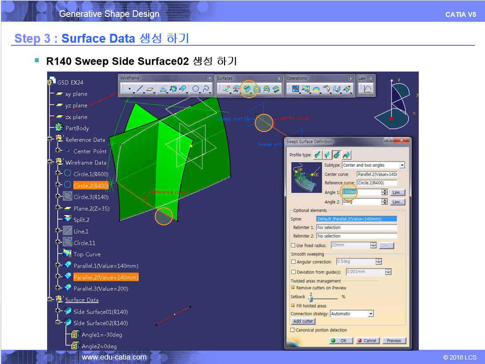Screen dimensions: 485x364
Task: Click the Preview button
Action: 394,341
